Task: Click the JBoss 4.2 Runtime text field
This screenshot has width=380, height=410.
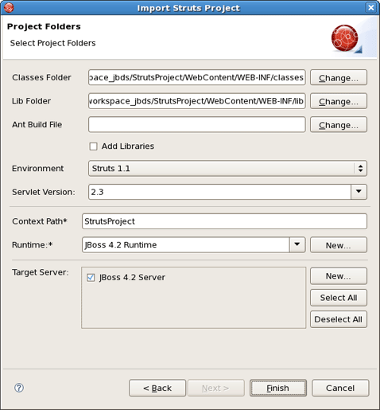Action: point(186,244)
